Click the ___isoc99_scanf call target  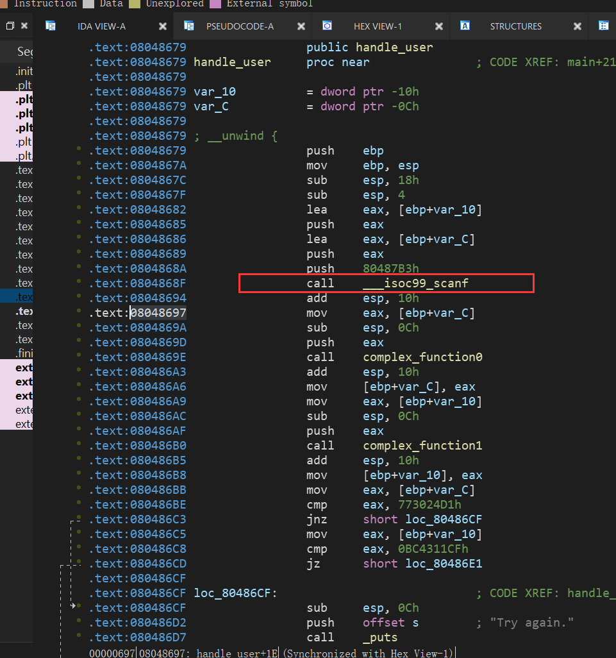(x=415, y=283)
